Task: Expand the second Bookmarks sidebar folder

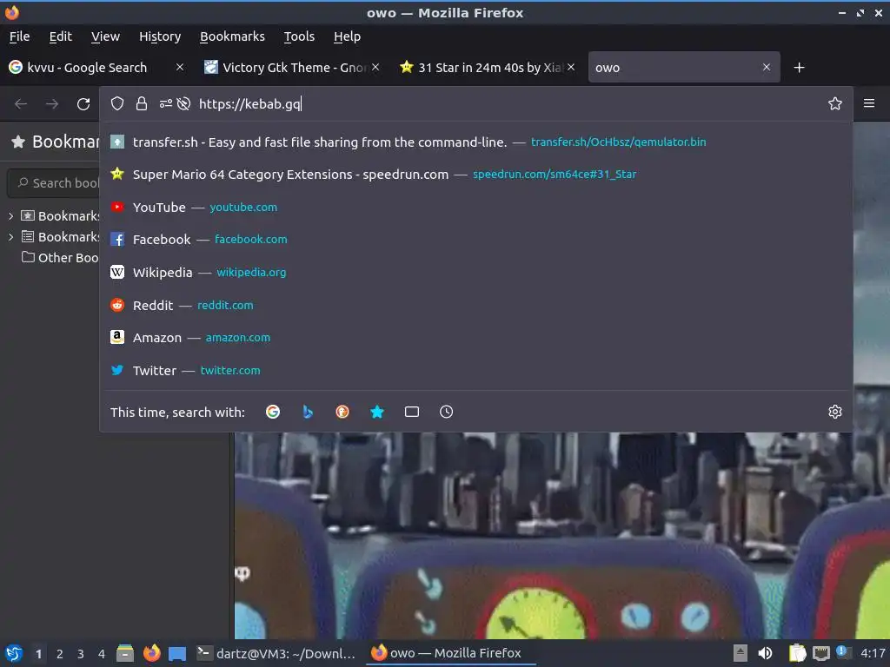Action: pos(10,236)
